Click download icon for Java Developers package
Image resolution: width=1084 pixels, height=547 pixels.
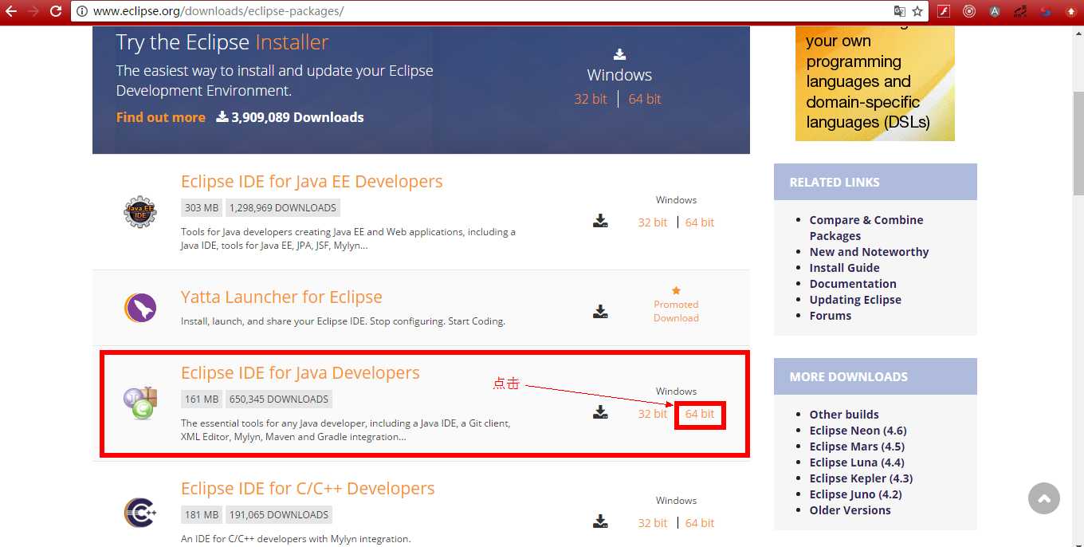(600, 412)
